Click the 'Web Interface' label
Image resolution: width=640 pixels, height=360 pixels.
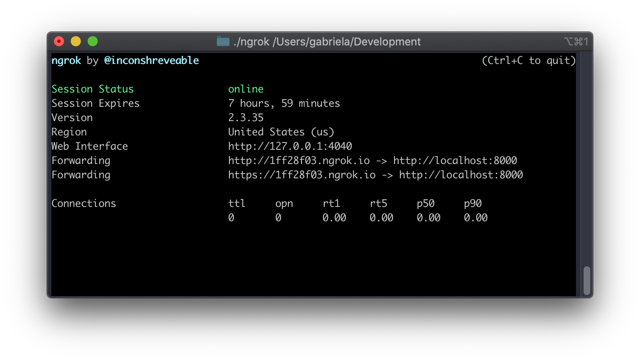tap(90, 146)
